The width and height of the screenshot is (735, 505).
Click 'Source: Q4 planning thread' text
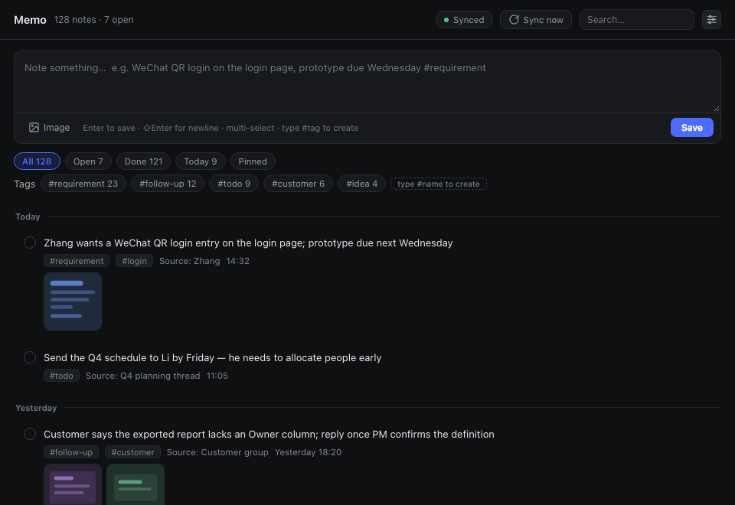[143, 376]
